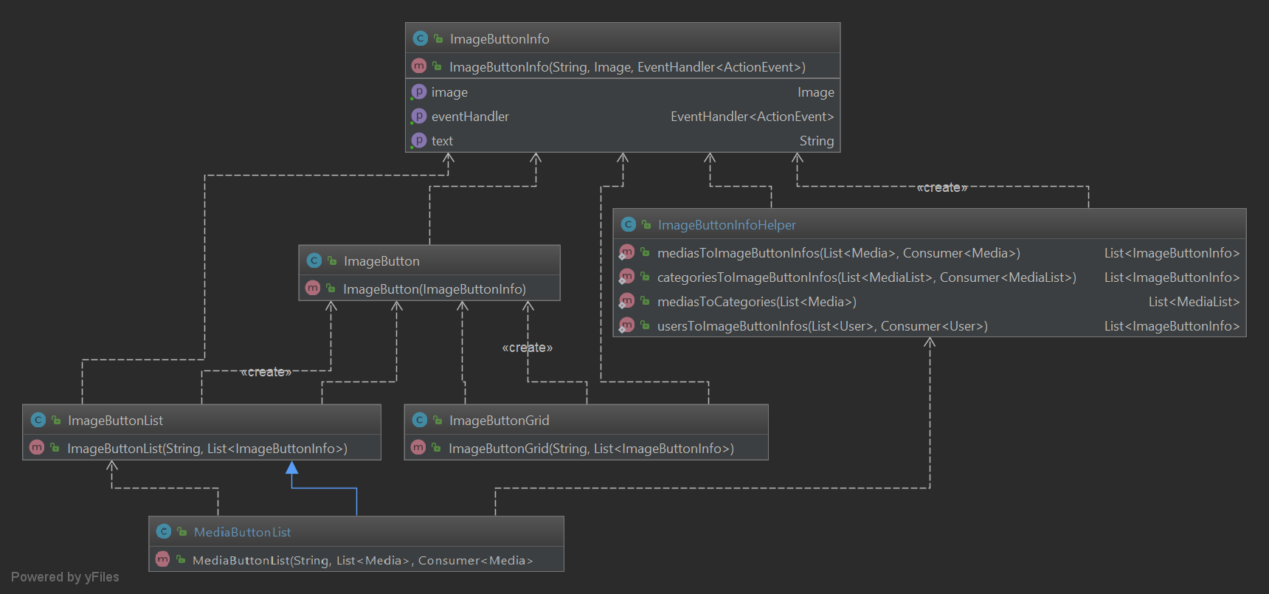Click return type of mediasToImageButtonInfos
Screen dimensions: 1269x594
coord(1172,253)
